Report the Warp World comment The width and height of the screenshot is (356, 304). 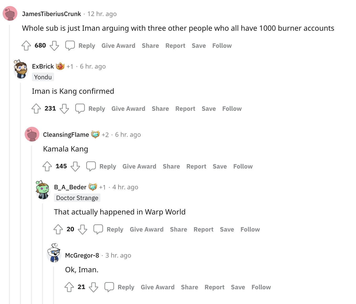pyautogui.click(x=203, y=229)
